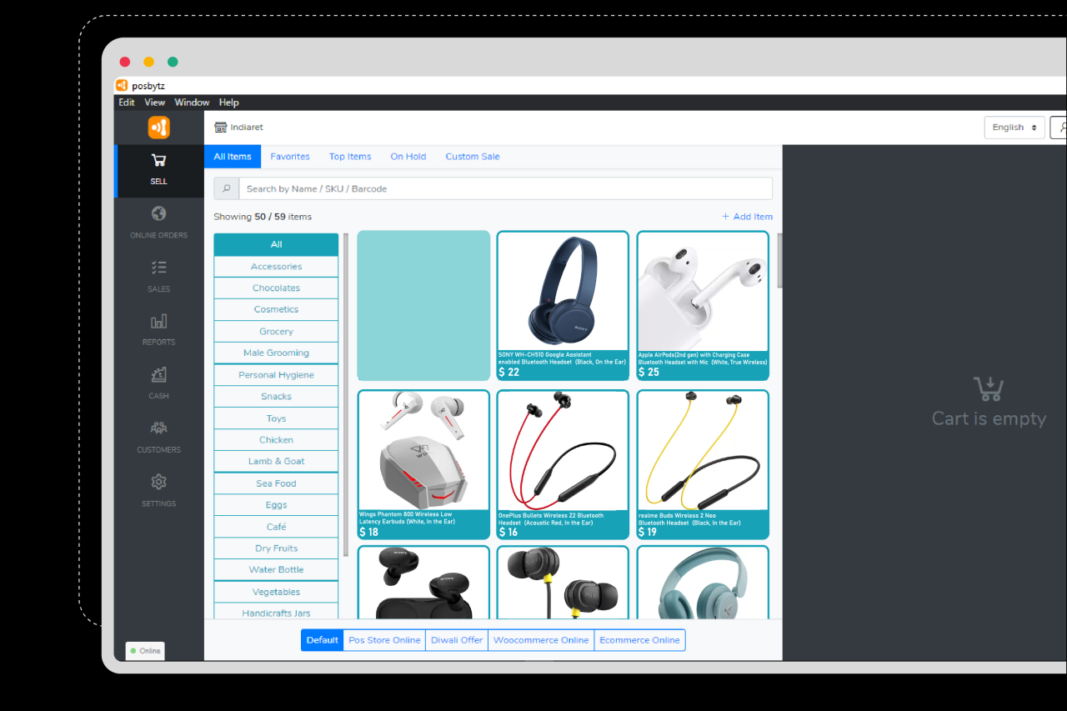Open Customers people icon
Screen dimensions: 1067x711
158,428
